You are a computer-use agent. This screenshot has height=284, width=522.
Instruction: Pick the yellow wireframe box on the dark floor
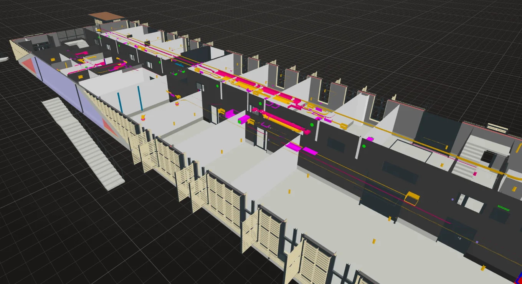pyautogui.click(x=411, y=198)
